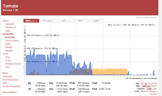
Task: Toggle the RX graph series
Action: coord(29,83)
